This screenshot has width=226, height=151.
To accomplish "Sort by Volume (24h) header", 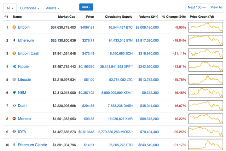I will [149, 17].
